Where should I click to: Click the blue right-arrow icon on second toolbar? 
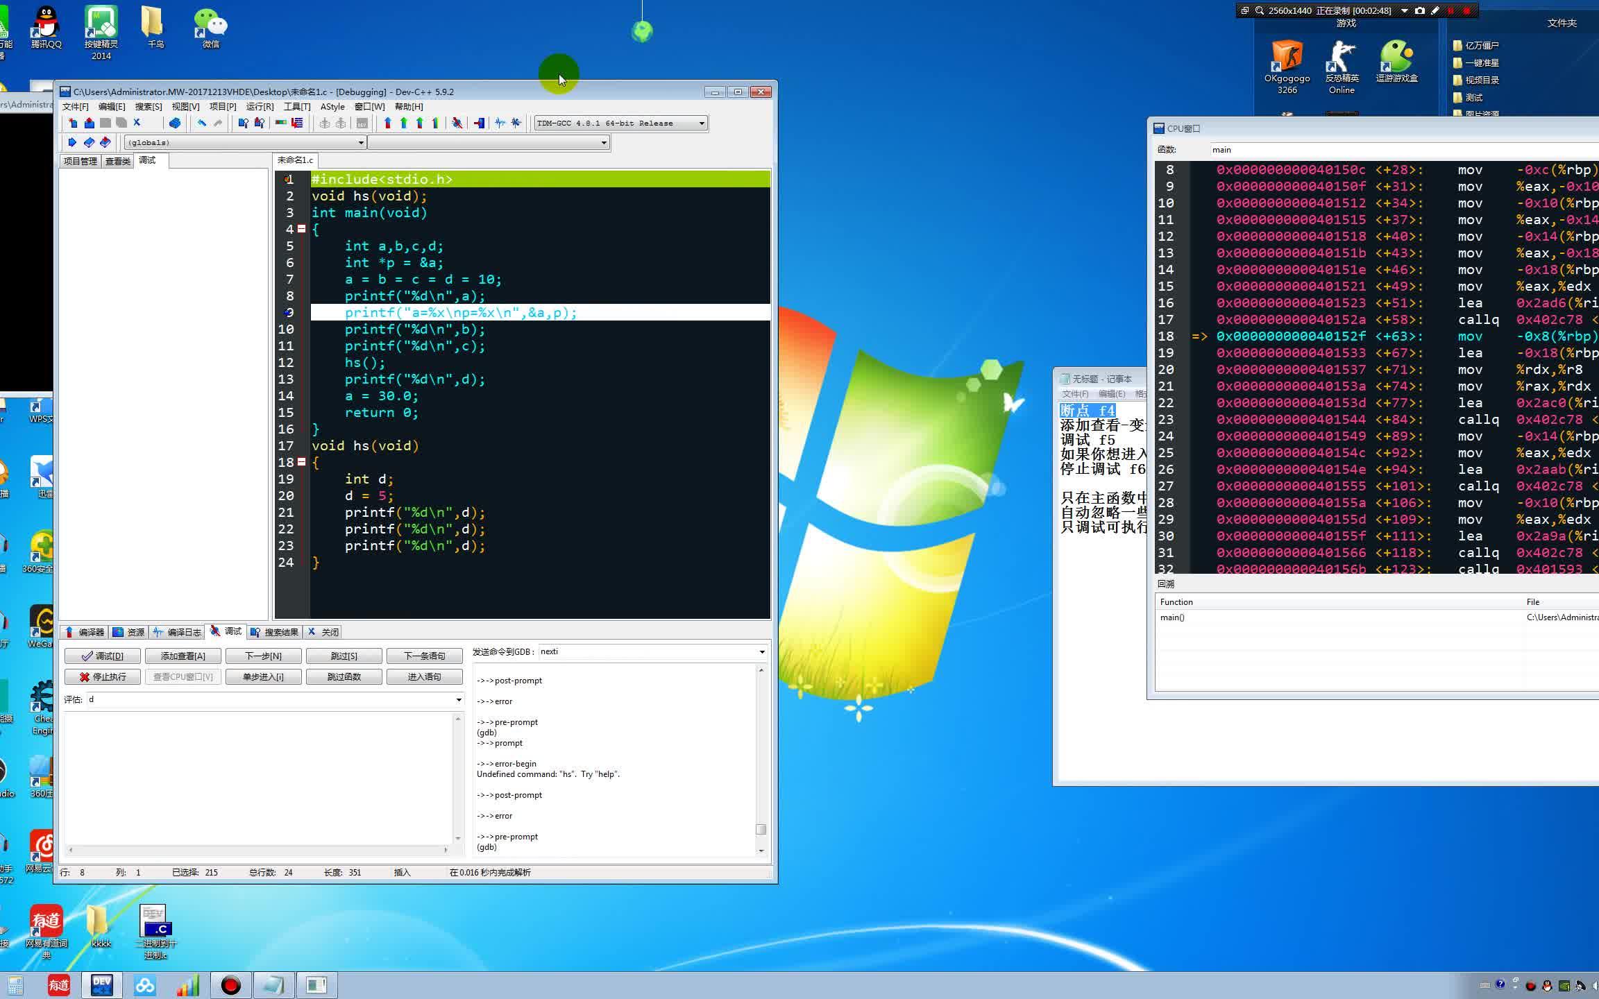tap(72, 142)
